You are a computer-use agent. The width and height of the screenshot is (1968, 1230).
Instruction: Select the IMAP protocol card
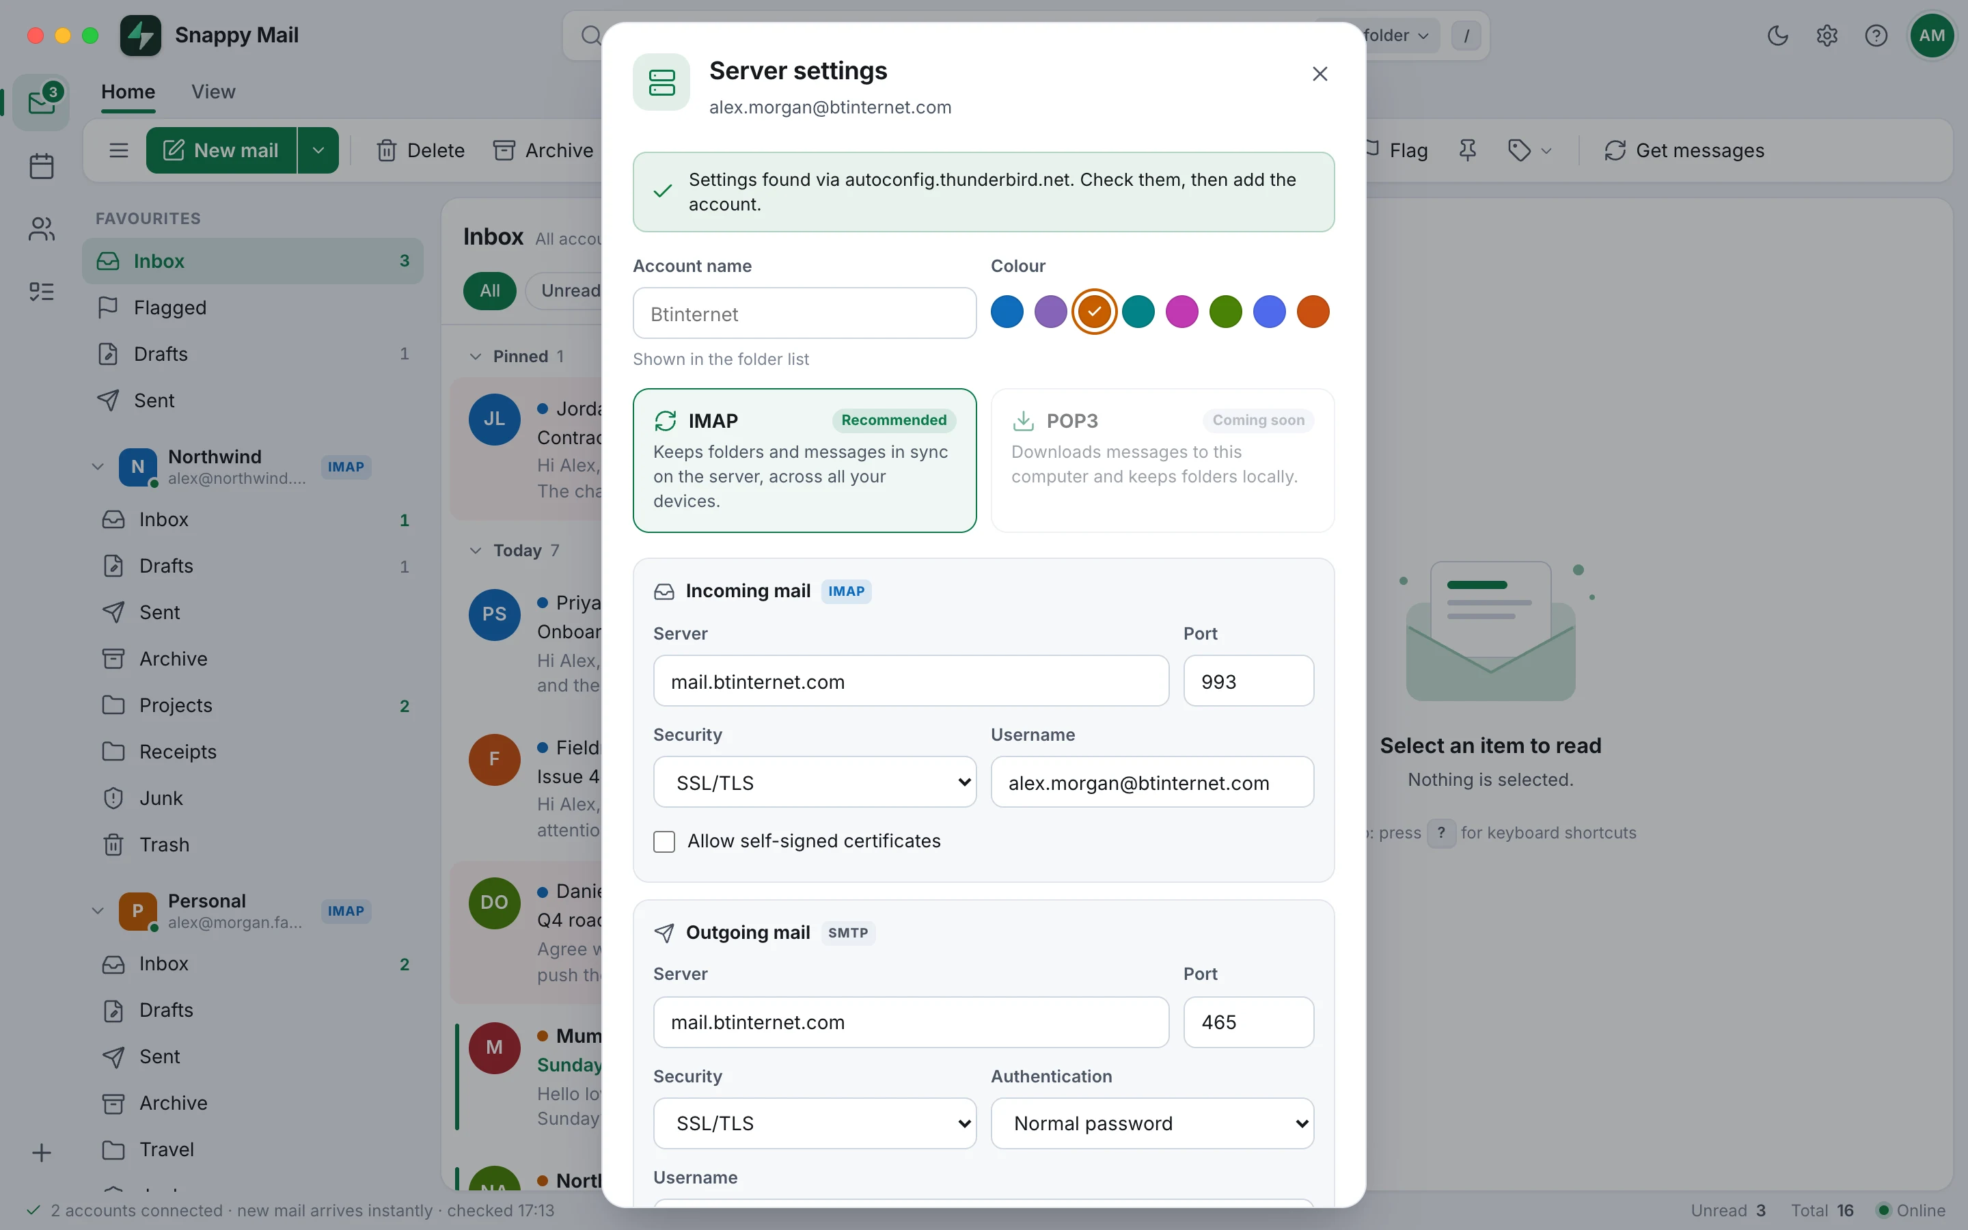click(x=804, y=461)
